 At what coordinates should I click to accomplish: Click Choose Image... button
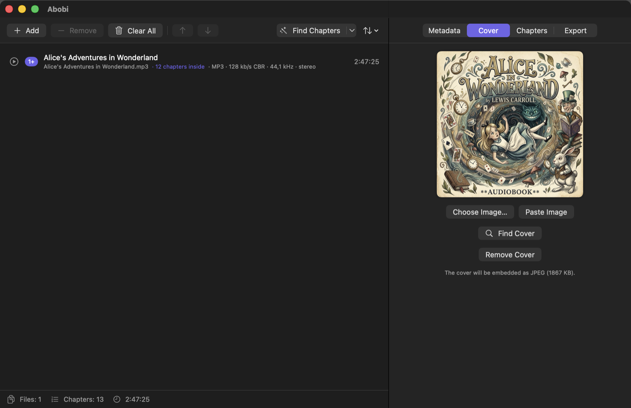click(480, 212)
